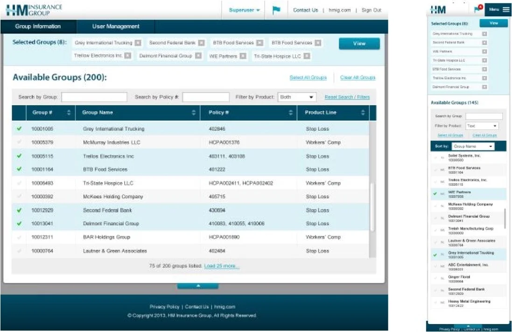Open Contact Us link in the desktop footer
The height and width of the screenshot is (332, 512).
point(196,307)
